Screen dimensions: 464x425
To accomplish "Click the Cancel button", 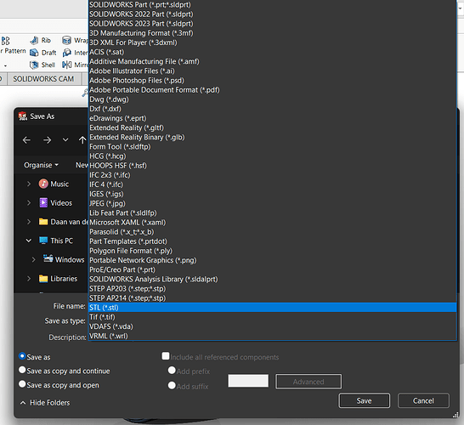I will (x=423, y=400).
